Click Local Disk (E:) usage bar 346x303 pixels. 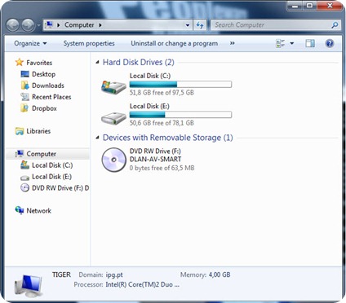[x=180, y=115]
